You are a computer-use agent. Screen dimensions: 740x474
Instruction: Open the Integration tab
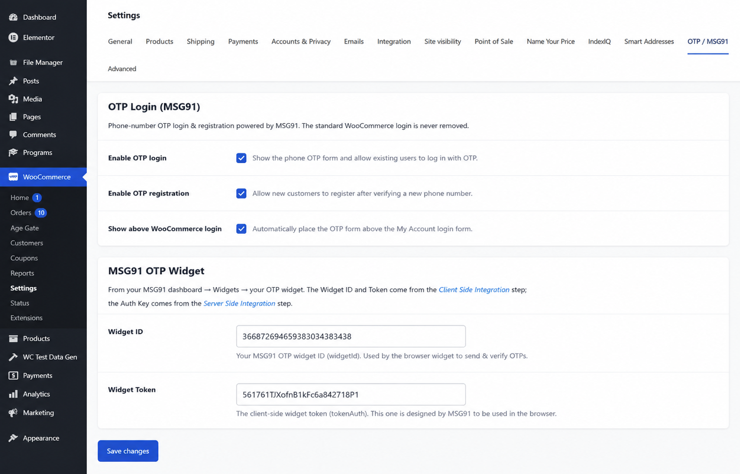click(x=394, y=42)
